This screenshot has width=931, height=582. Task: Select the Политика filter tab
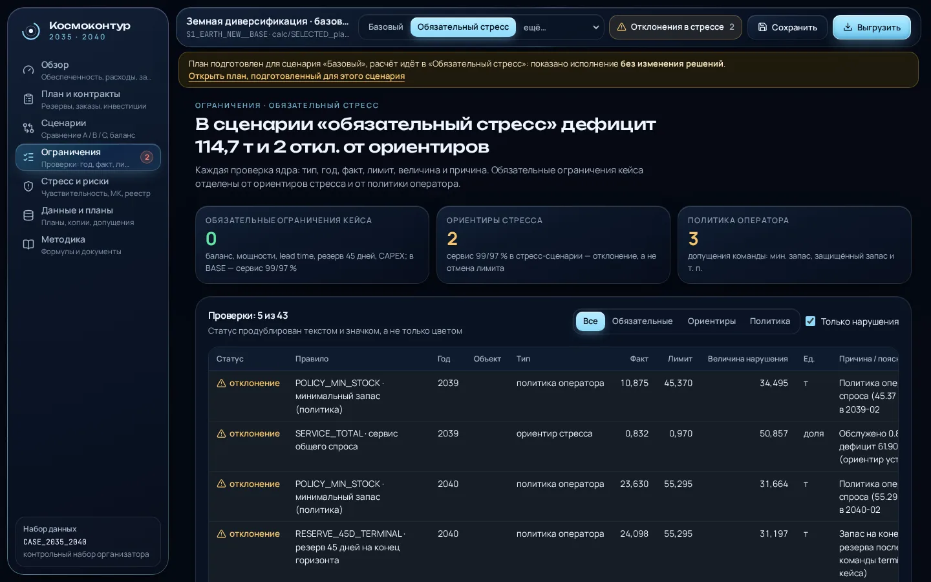(x=769, y=321)
